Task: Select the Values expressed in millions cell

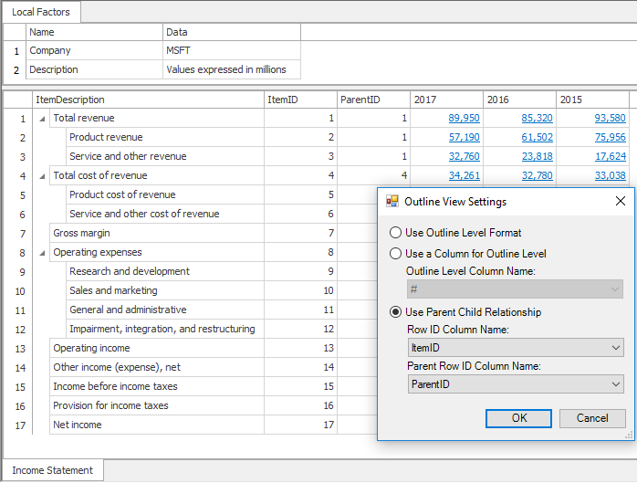Action: pos(232,69)
